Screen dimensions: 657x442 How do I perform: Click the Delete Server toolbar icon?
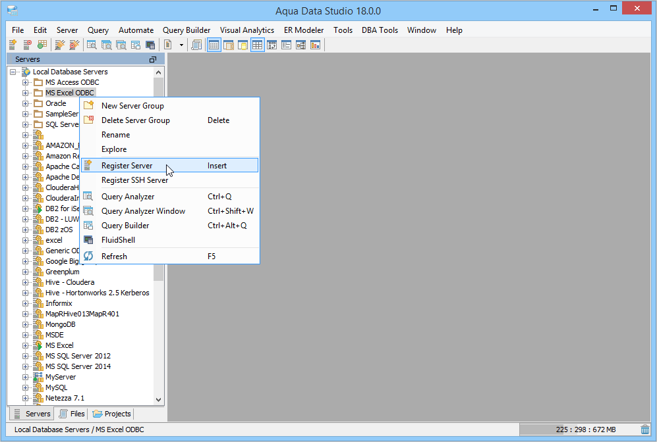(28, 45)
